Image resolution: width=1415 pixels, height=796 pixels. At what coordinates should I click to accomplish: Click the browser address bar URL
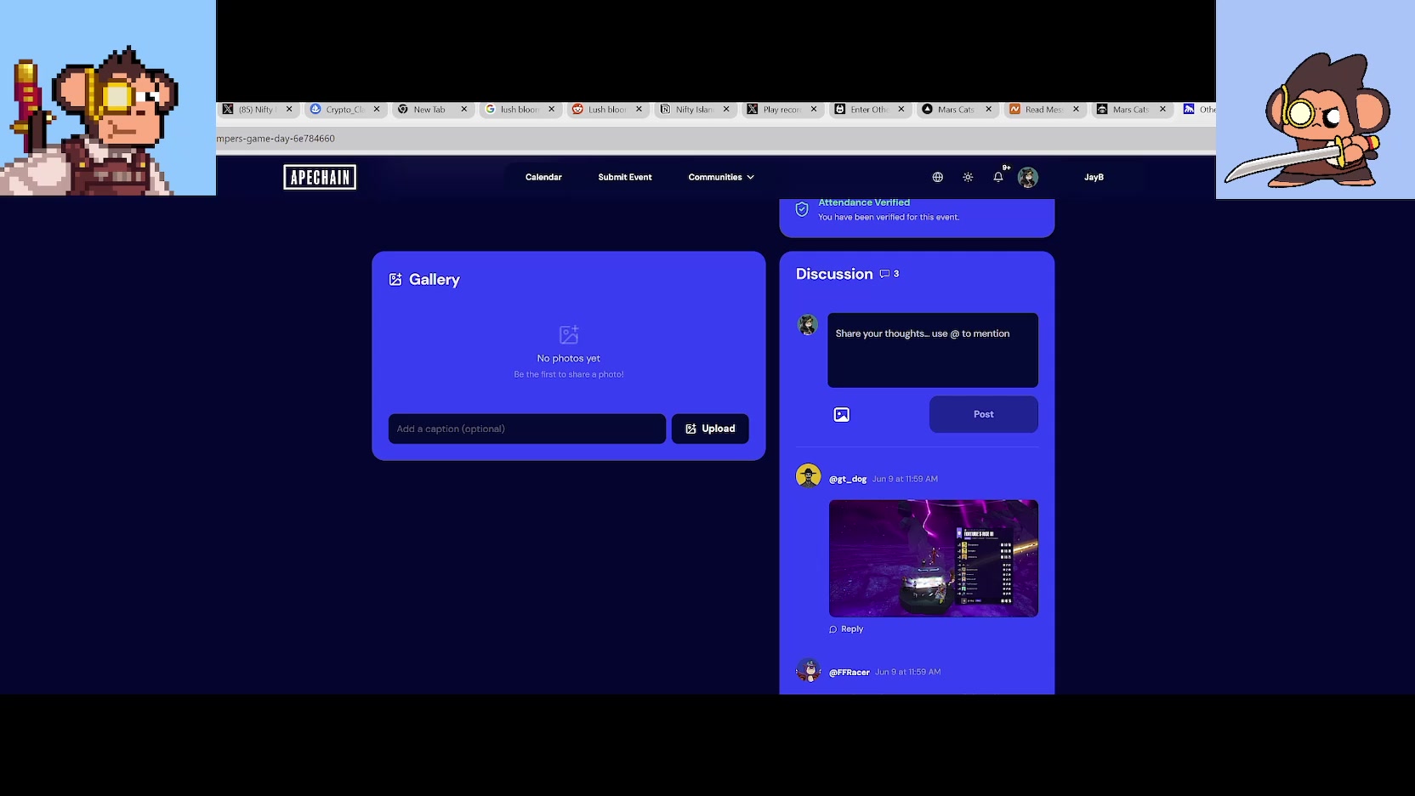point(276,139)
